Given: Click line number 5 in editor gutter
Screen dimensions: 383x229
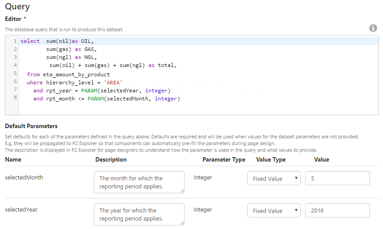Looking at the screenshot, I should click(x=15, y=73).
